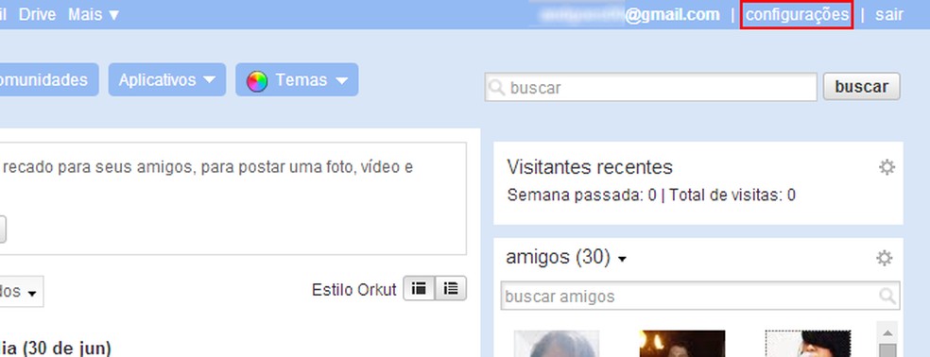Screen dimensions: 930x357
Task: Open gear settings for Visitantes recentes
Action: tap(887, 167)
